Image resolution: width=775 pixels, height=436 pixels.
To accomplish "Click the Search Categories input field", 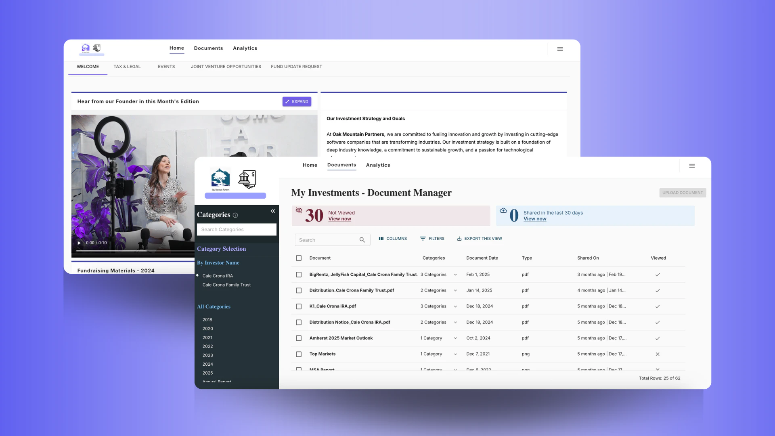I will [x=237, y=229].
